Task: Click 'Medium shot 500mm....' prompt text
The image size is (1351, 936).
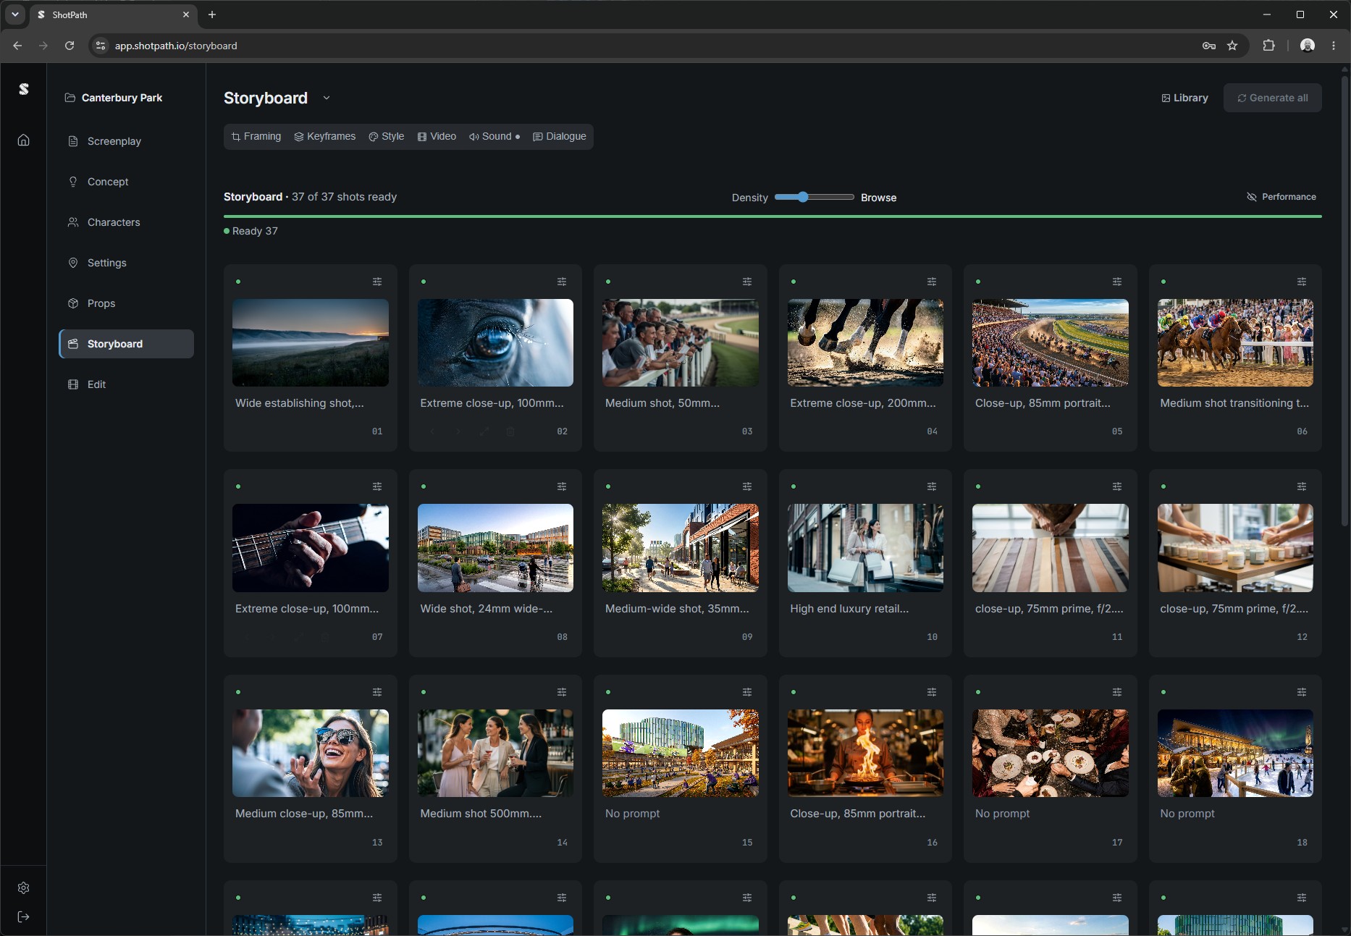Action: 481,814
